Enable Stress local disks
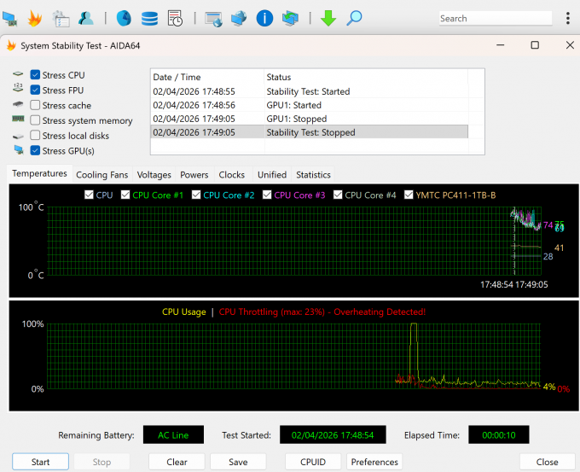Screen dimensions: 580x472 tap(35, 136)
